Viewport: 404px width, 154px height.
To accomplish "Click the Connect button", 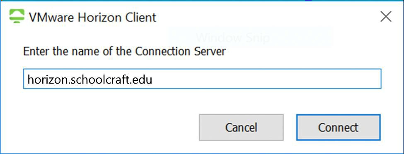I will (x=338, y=128).
